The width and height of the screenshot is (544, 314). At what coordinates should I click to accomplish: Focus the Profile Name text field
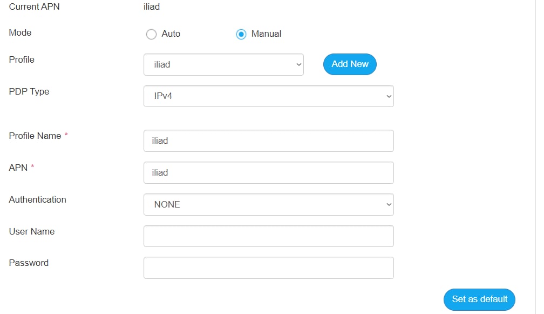point(269,141)
